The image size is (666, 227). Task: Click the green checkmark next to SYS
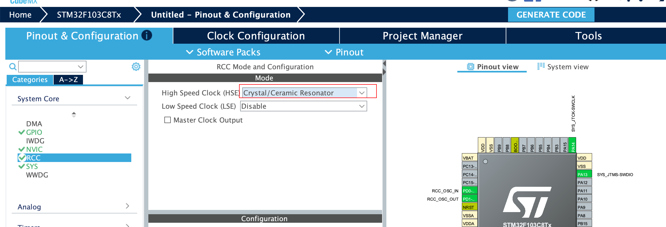(x=22, y=166)
